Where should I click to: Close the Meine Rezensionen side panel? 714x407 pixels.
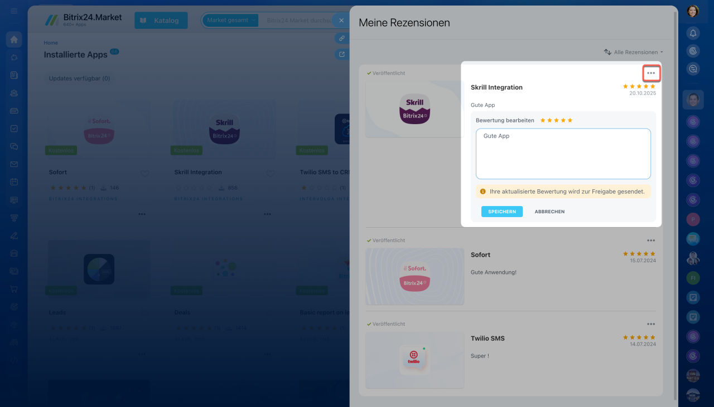tap(341, 21)
